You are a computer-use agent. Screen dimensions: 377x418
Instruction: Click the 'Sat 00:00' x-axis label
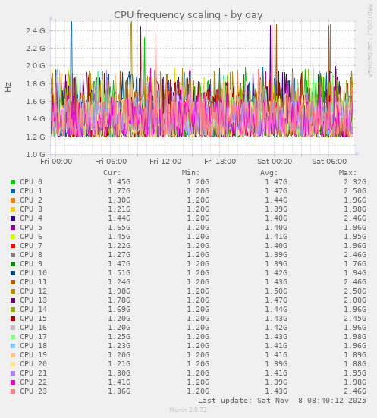pos(275,162)
